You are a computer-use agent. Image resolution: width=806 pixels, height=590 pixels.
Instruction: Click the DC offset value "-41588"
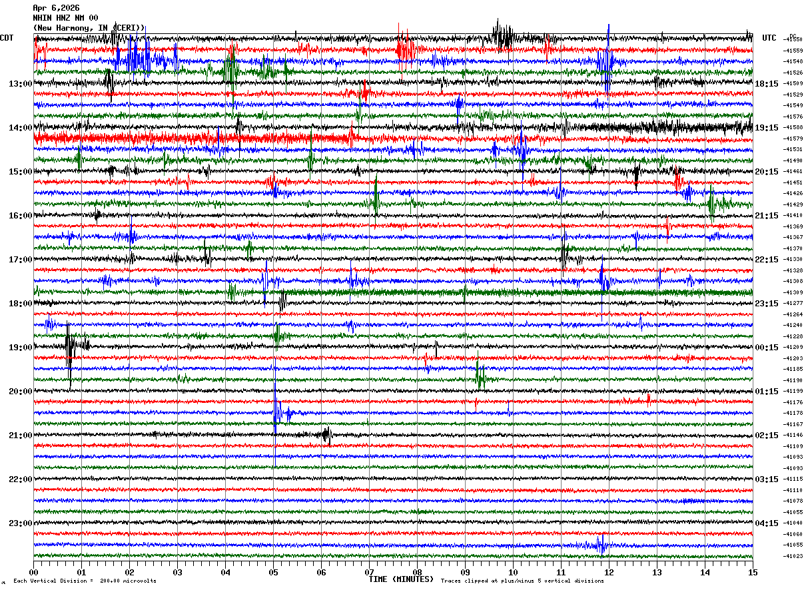(793, 127)
